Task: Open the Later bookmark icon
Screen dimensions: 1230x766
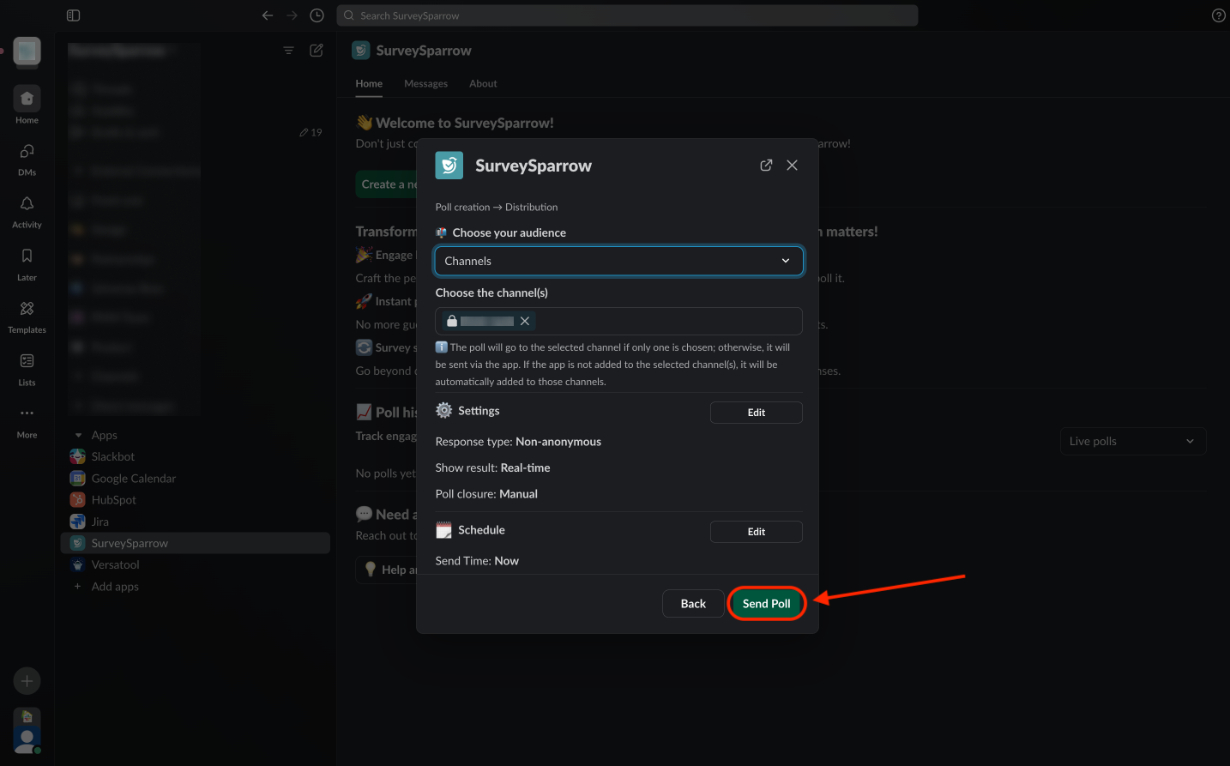Action: click(x=27, y=262)
